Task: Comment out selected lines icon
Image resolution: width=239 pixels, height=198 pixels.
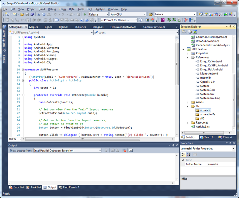Action: pos(45,20)
